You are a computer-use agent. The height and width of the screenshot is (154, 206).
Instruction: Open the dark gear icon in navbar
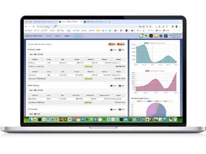tap(161, 36)
